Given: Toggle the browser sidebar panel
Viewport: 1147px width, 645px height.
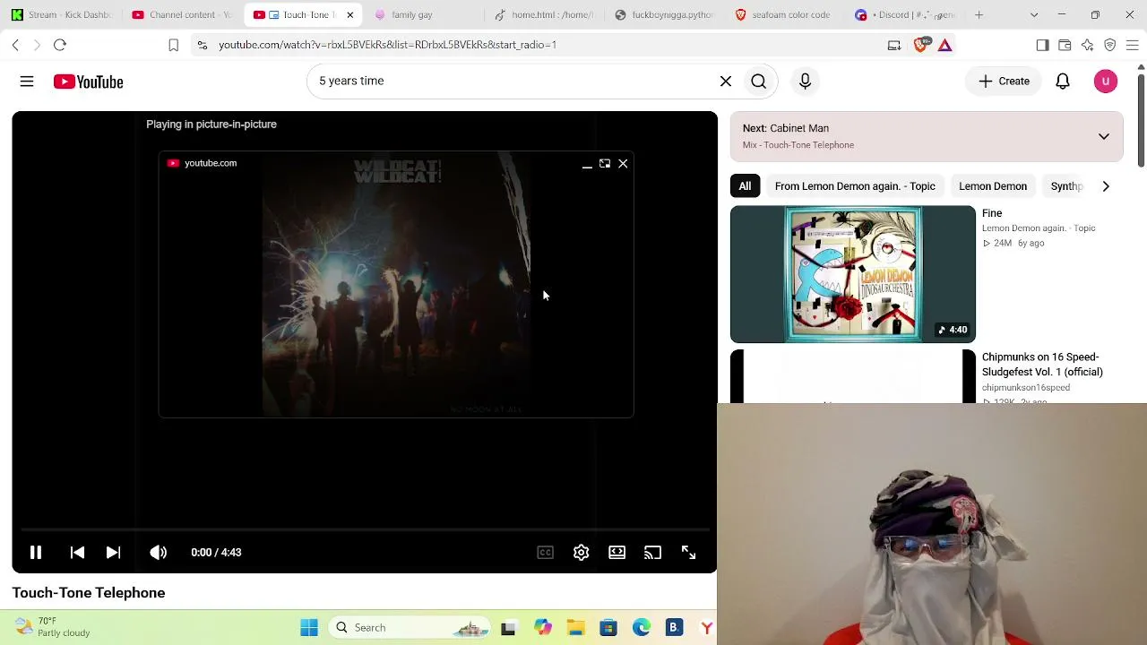Looking at the screenshot, I should coord(1042,45).
